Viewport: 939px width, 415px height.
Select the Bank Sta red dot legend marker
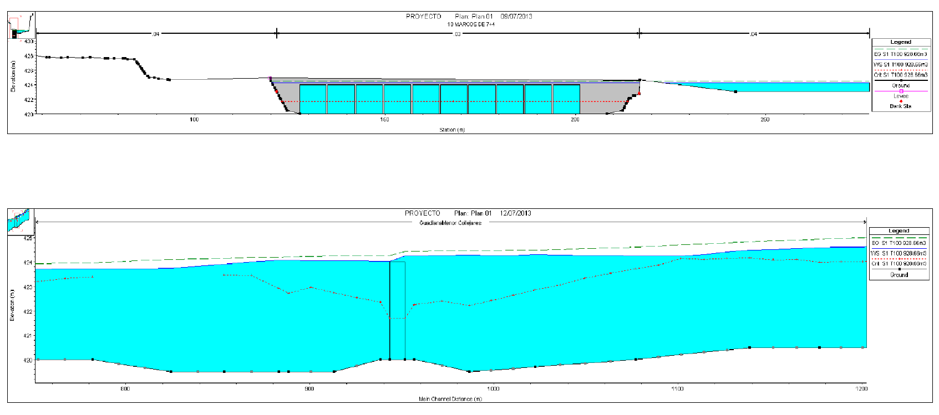(901, 101)
